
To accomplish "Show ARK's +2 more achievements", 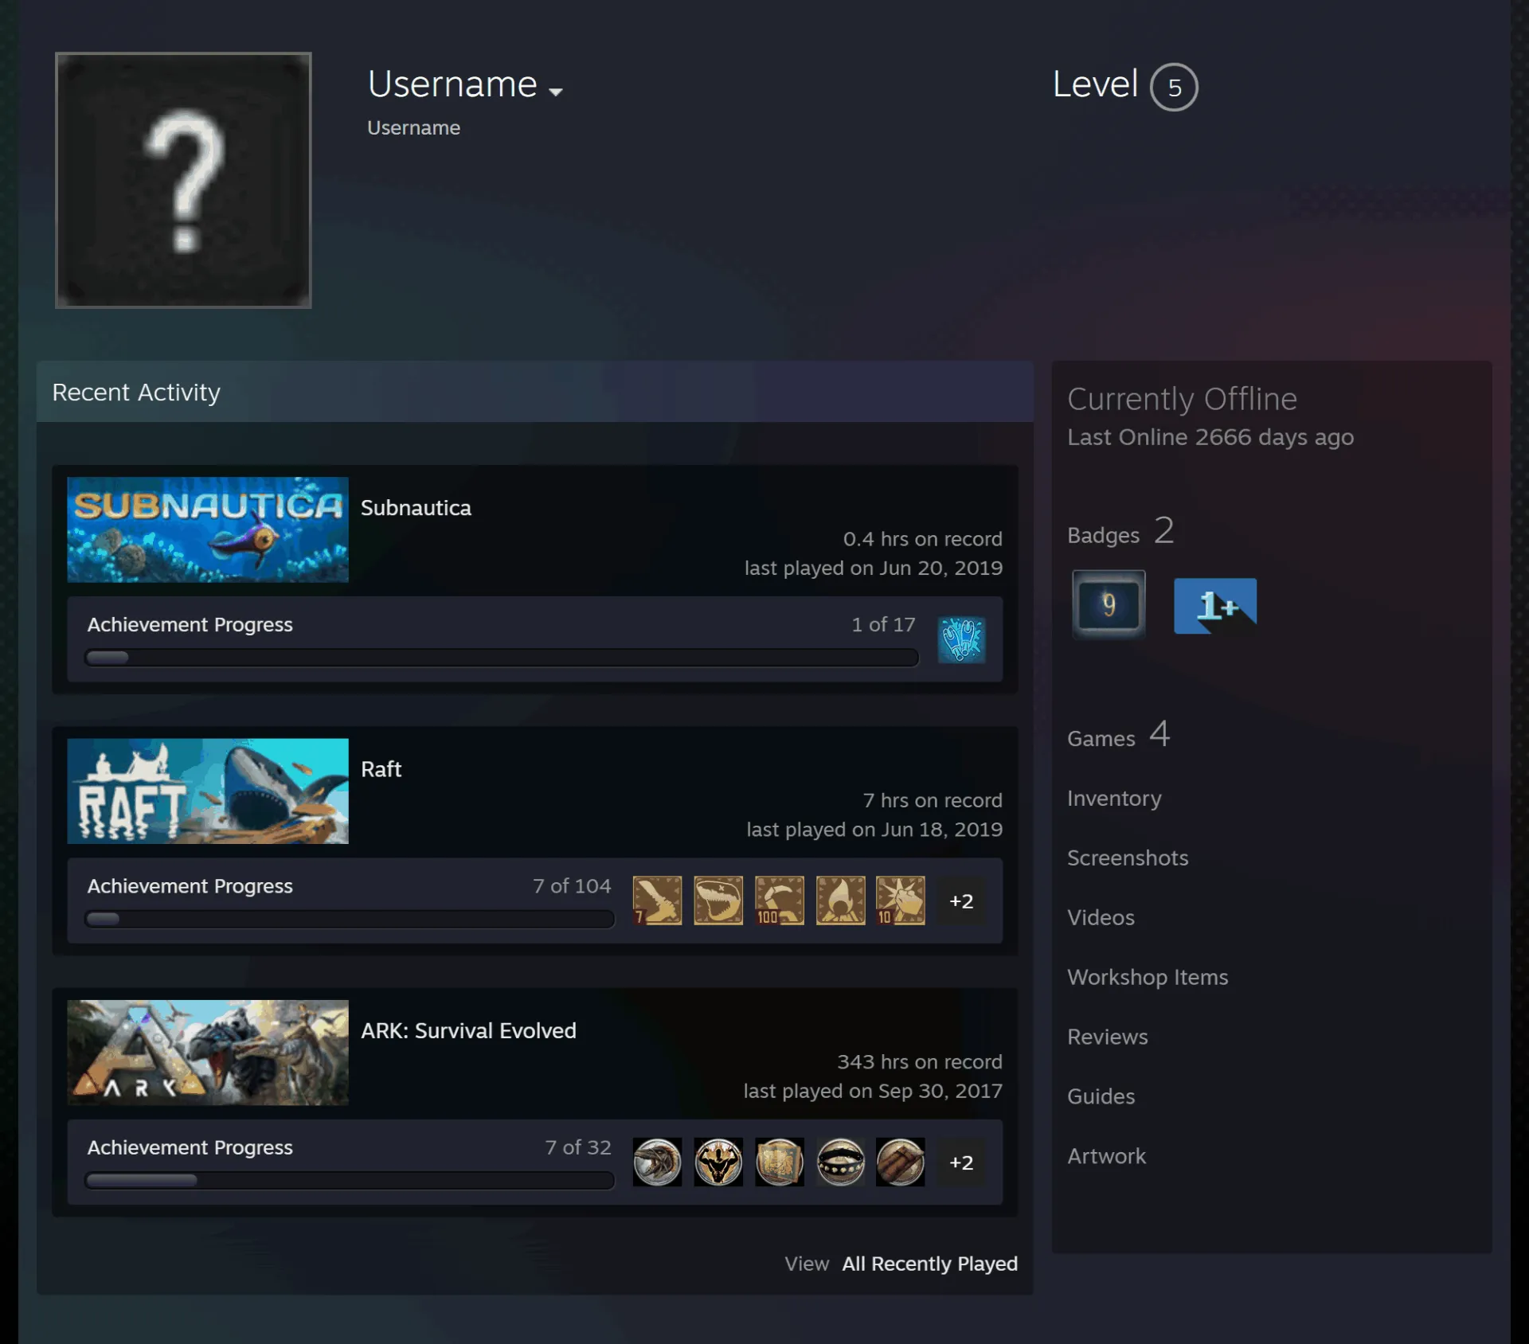I will pos(961,1162).
